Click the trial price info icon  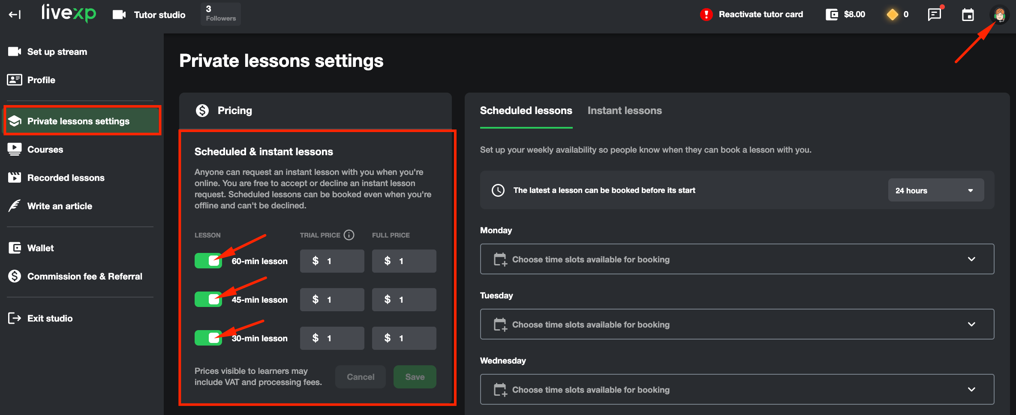(349, 235)
